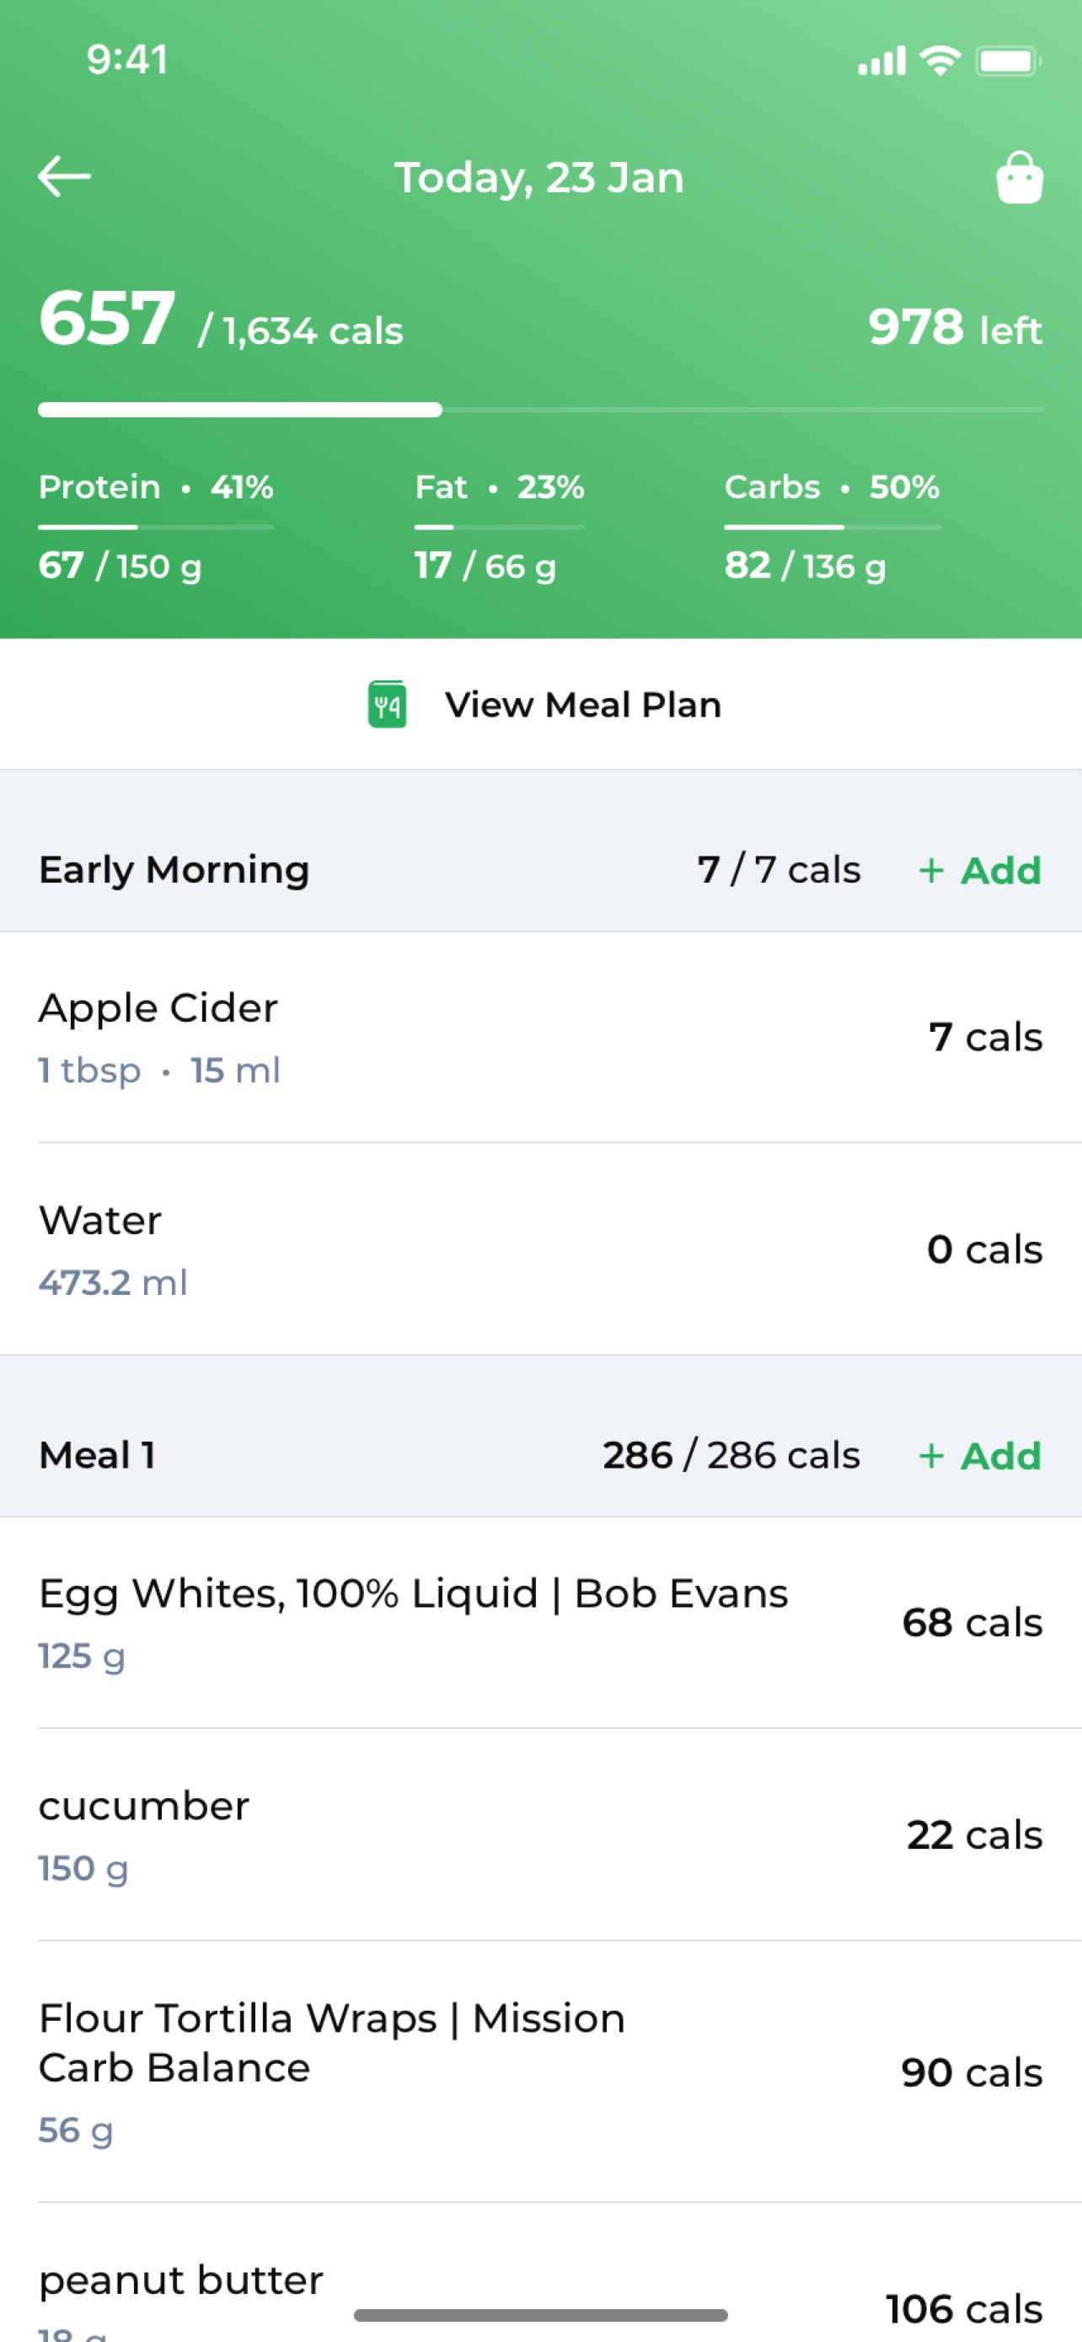Select the Today, 23 Jan date title

click(538, 177)
